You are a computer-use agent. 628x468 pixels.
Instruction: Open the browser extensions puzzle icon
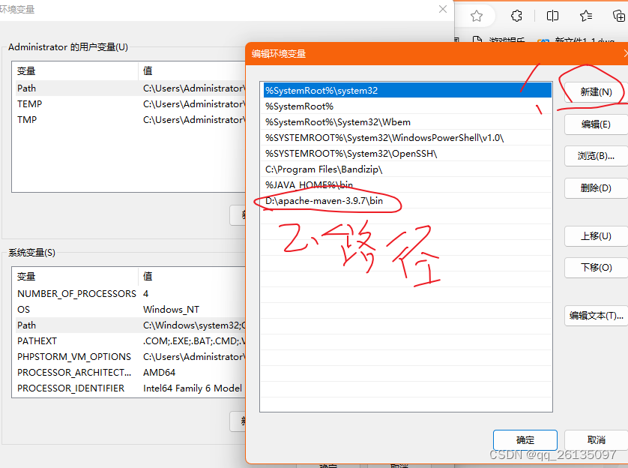click(x=516, y=16)
